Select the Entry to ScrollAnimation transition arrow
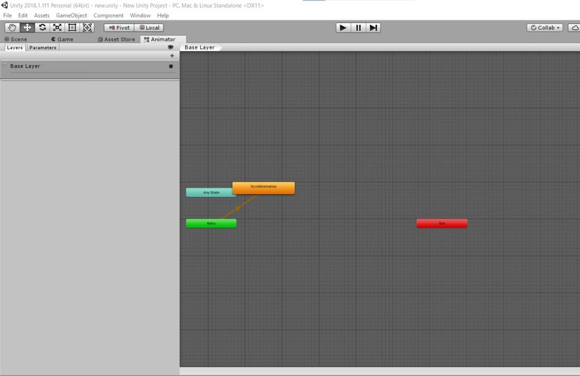This screenshot has height=376, width=580. (x=238, y=208)
